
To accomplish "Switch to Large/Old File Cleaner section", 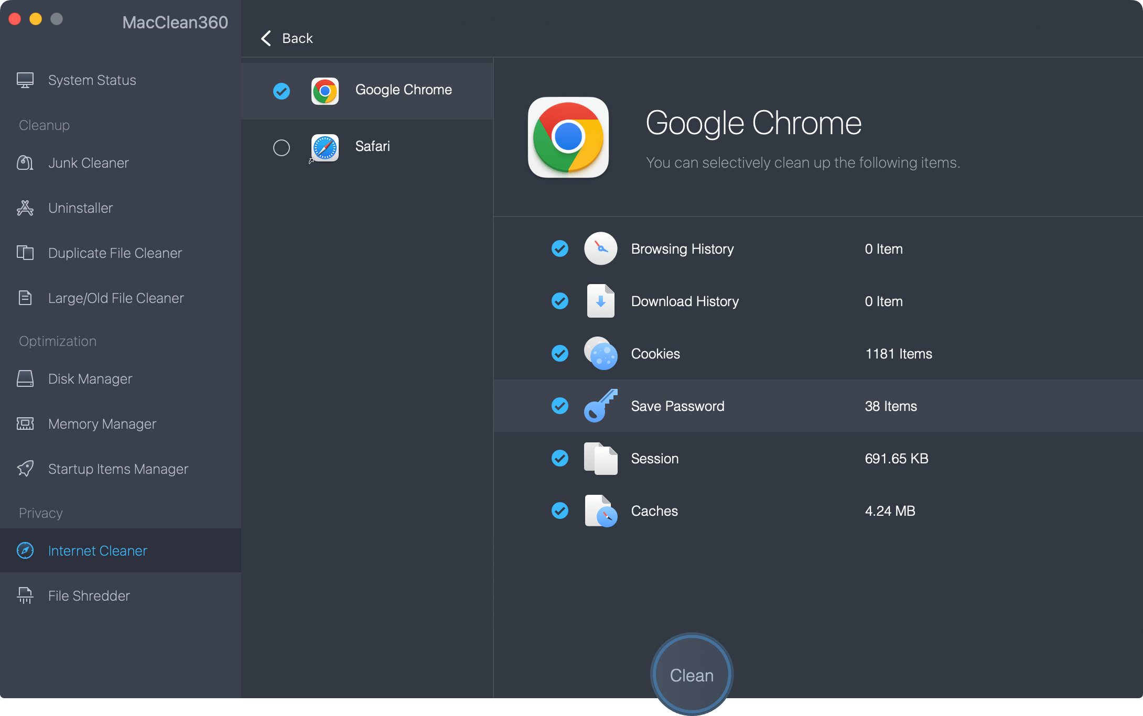I will tap(115, 298).
